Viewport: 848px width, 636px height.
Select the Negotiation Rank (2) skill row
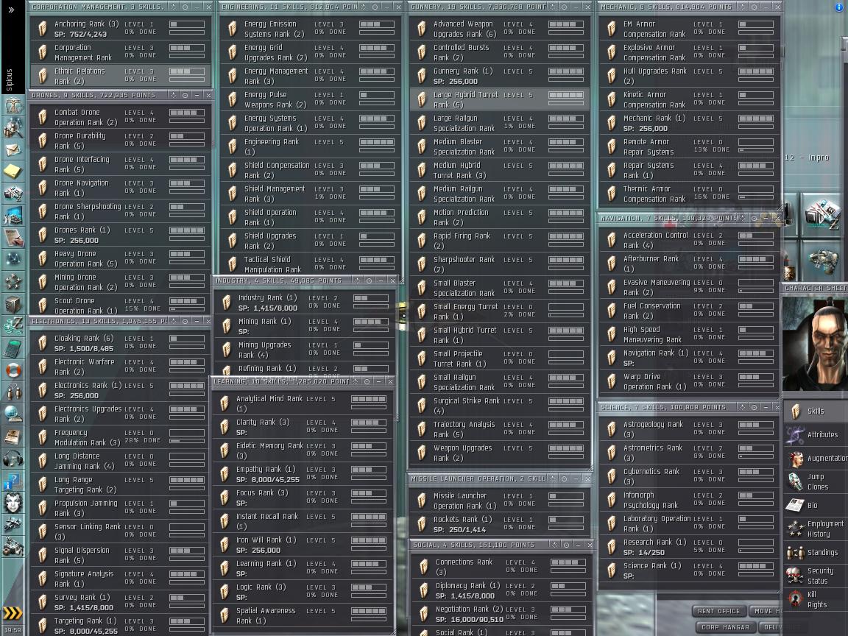502,614
